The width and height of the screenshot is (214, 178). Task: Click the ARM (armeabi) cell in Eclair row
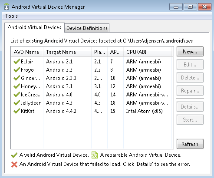(144, 62)
